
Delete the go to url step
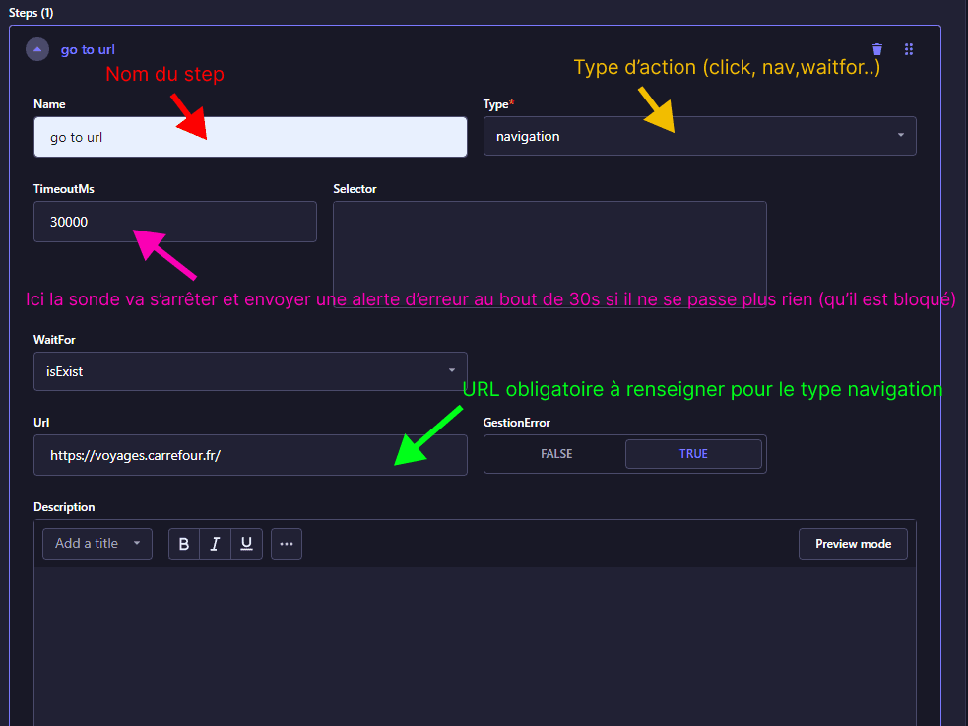click(x=877, y=49)
